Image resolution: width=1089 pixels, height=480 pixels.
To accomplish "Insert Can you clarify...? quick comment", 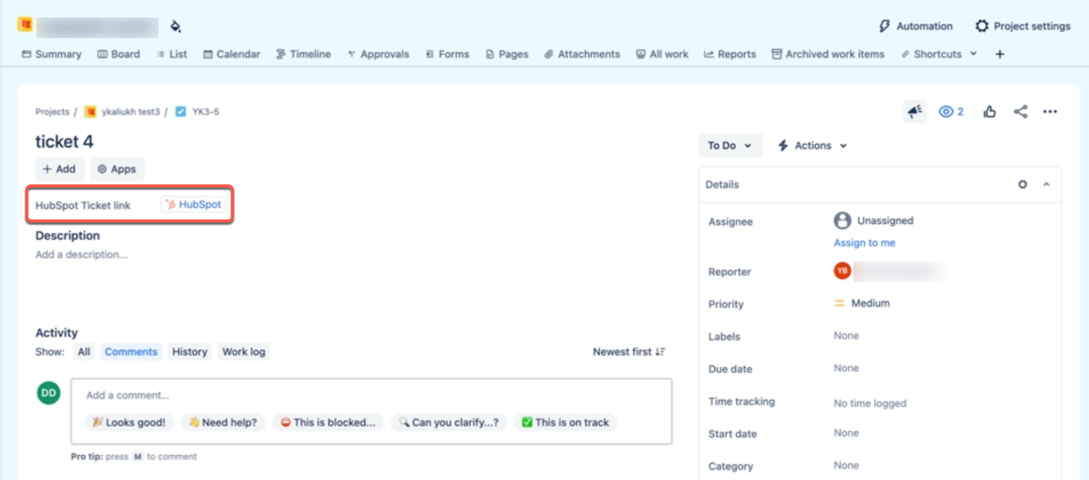I will [x=448, y=422].
